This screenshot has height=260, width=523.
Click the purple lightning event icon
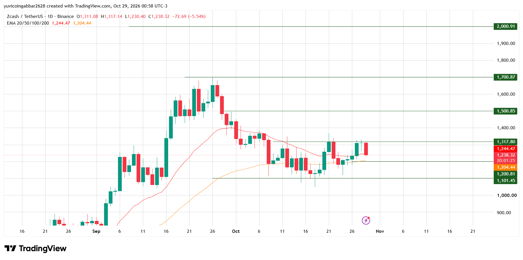coord(366,220)
